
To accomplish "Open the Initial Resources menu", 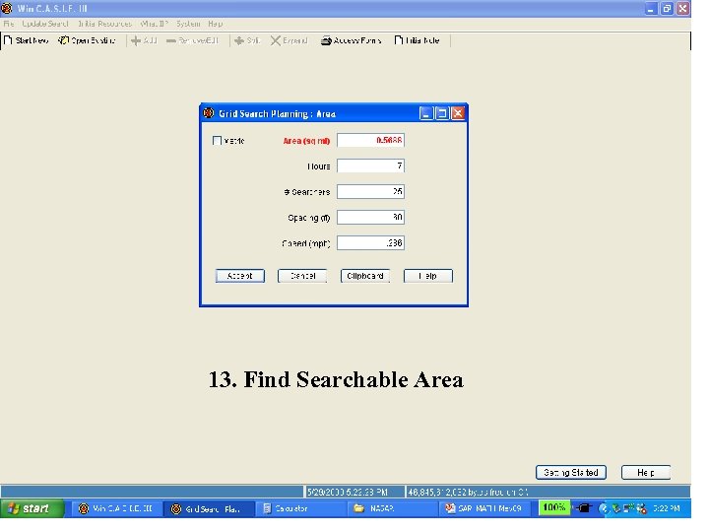I will pyautogui.click(x=105, y=24).
